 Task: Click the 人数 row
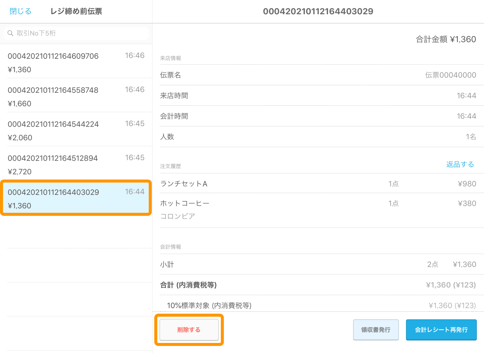coord(318,137)
